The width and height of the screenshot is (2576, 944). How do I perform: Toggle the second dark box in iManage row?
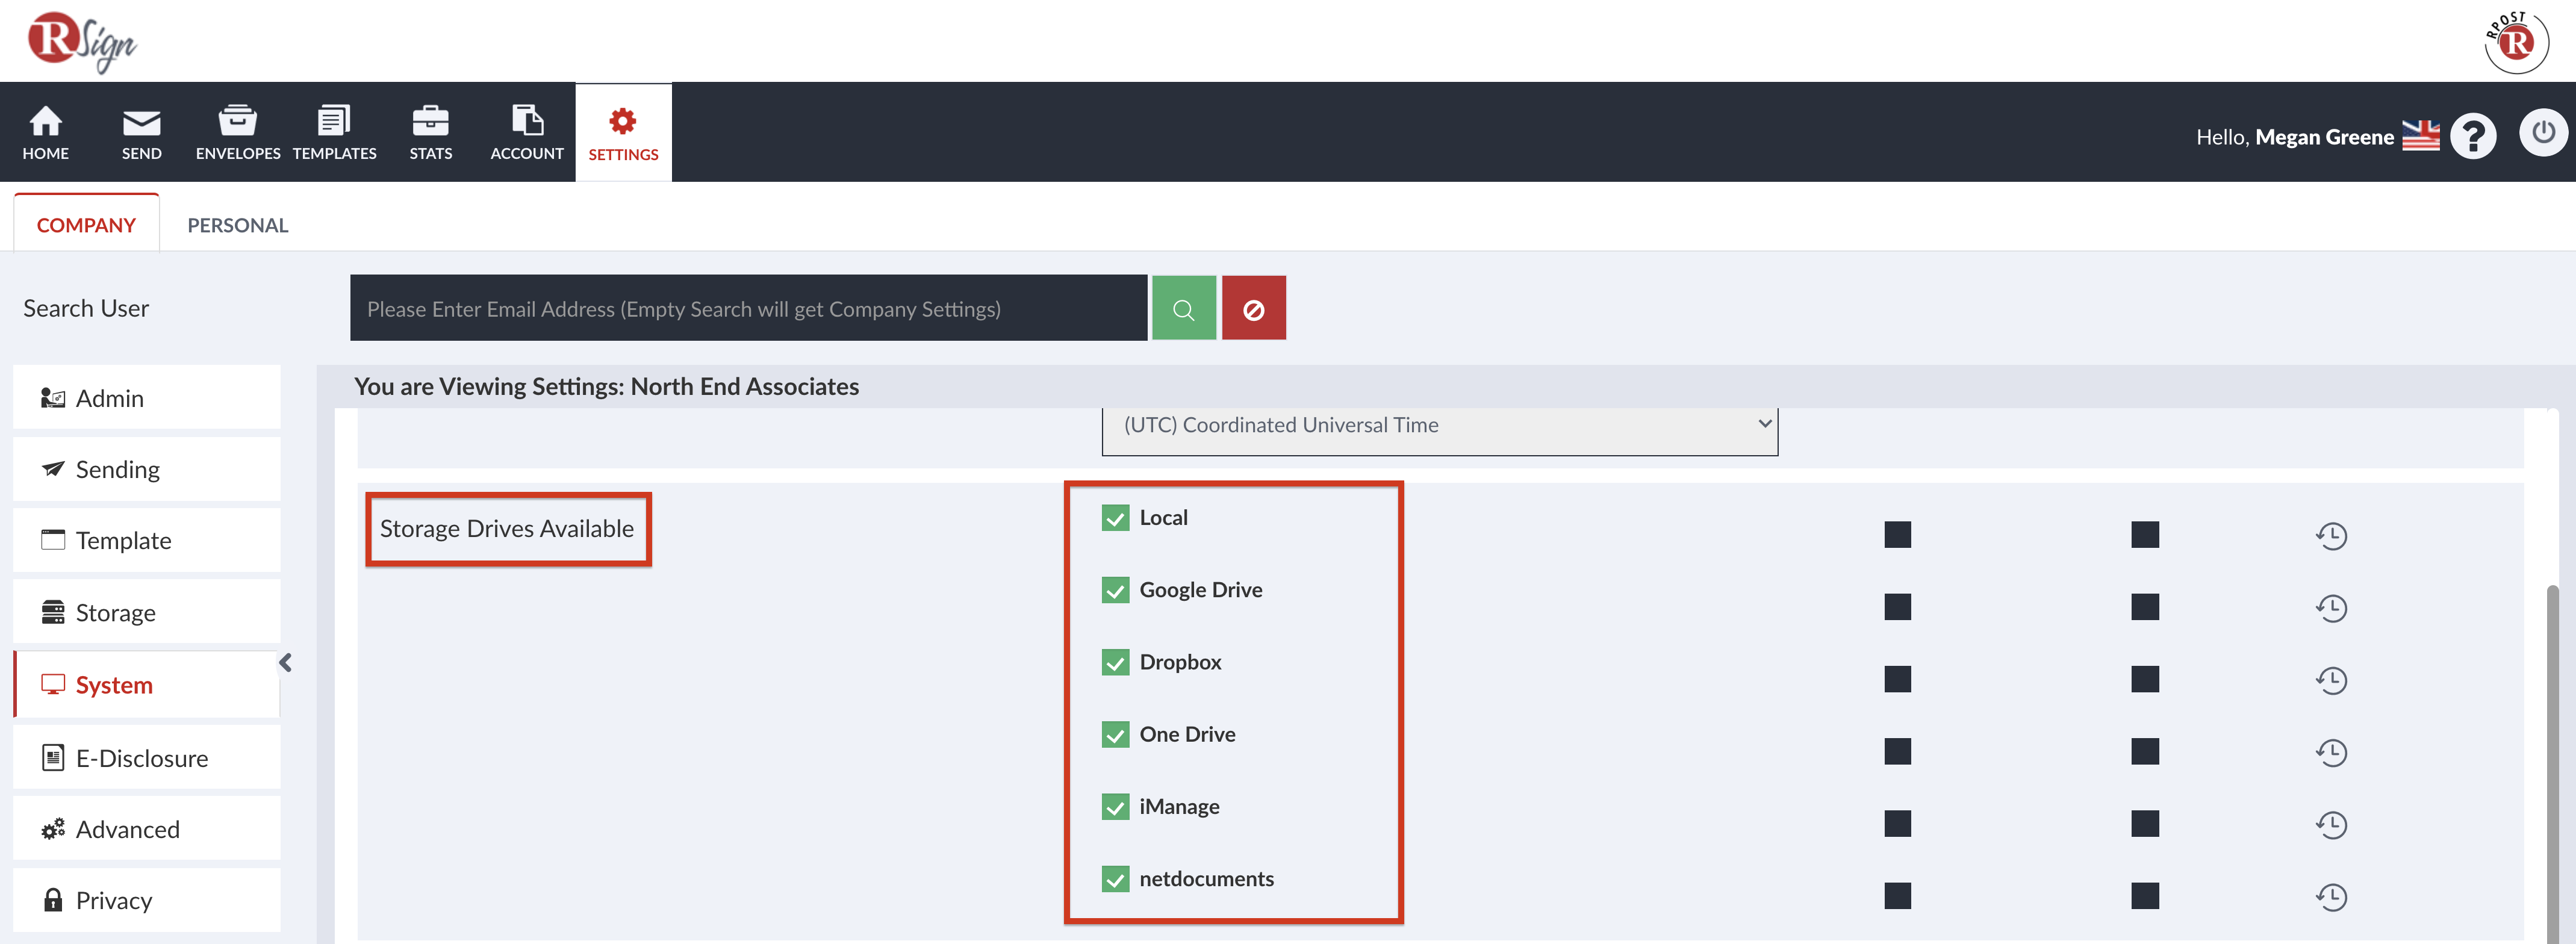2145,823
